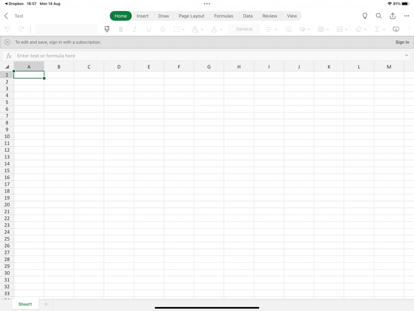This screenshot has height=311, width=414.
Task: Open the insert/delete cells dropdown
Action: [323, 30]
